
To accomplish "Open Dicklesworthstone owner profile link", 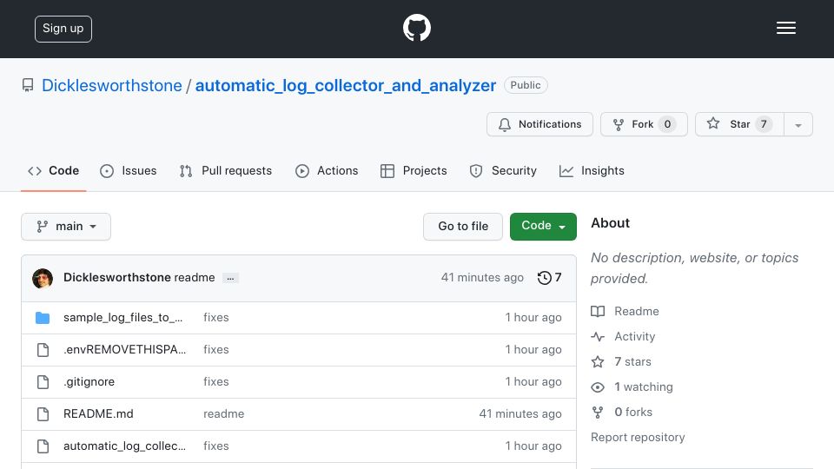I will (x=112, y=86).
